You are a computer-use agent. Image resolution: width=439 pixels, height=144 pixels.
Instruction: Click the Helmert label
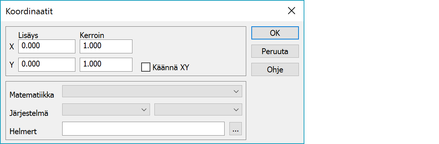click(x=23, y=131)
